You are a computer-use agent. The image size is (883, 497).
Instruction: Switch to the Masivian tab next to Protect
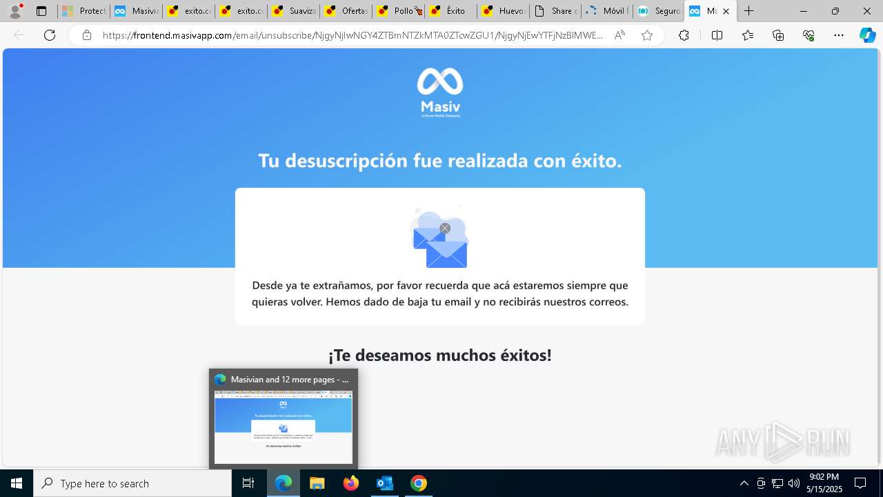coord(136,11)
